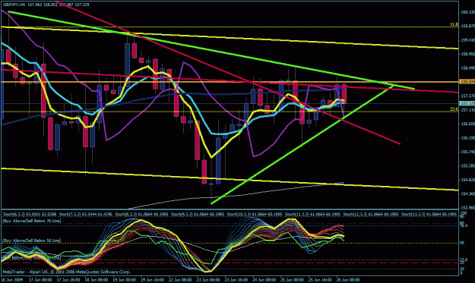Click the Stoch(9,3,3) indicator label
475x283 pixels.
coord(198,215)
